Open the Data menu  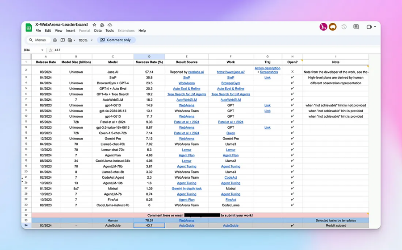click(x=98, y=30)
